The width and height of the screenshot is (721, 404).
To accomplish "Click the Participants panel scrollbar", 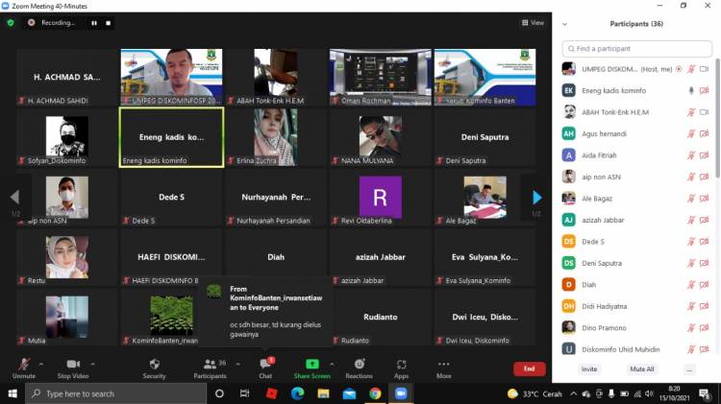I will point(717,118).
